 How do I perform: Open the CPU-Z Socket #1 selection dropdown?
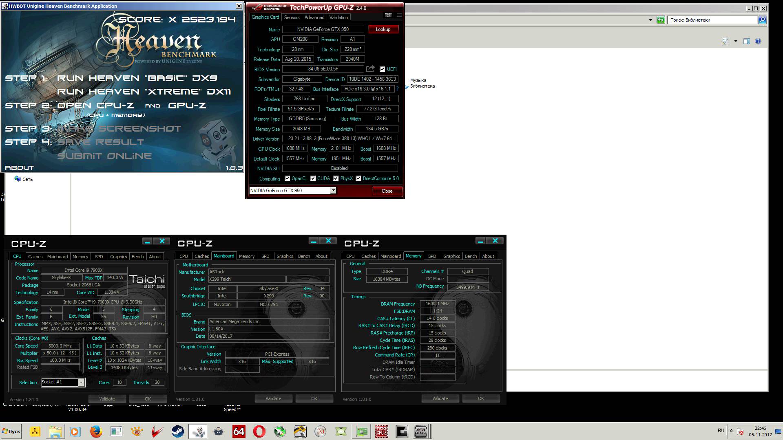[81, 382]
